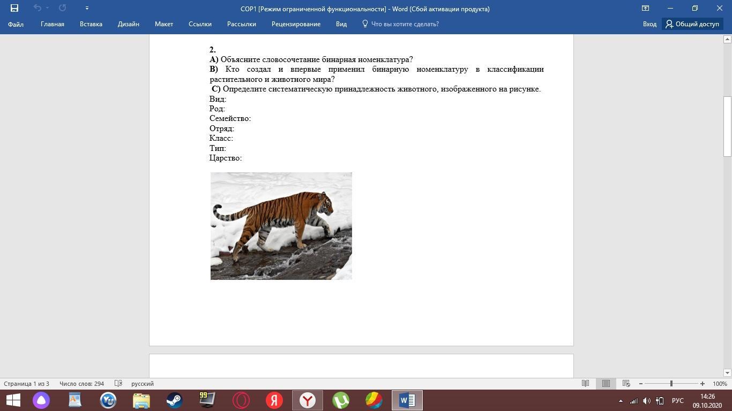This screenshot has width=732, height=411.
Task: Click the vertical scrollbar thumb
Action: (x=727, y=126)
